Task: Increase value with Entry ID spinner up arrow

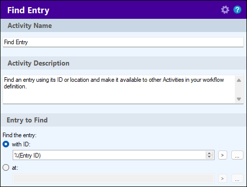Action: (x=209, y=153)
